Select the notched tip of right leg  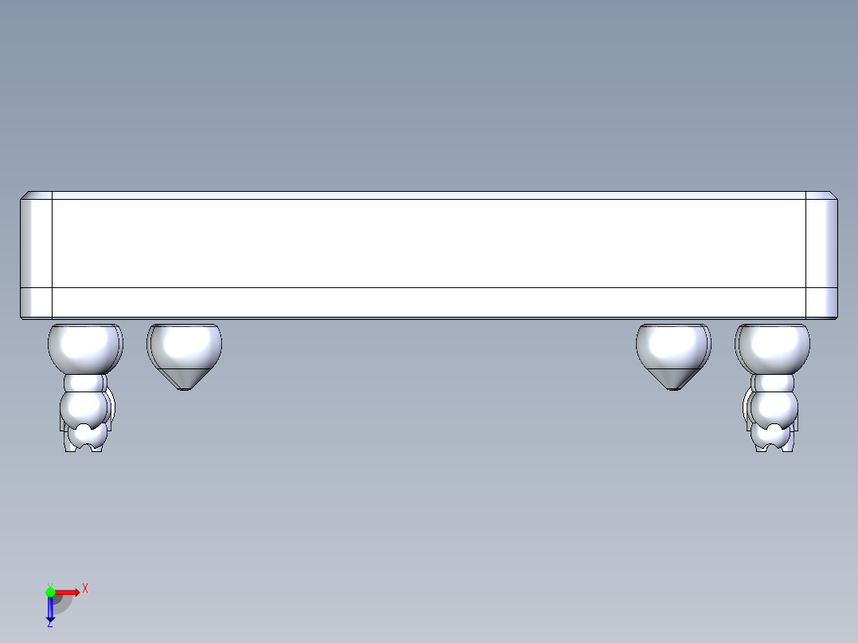774,438
